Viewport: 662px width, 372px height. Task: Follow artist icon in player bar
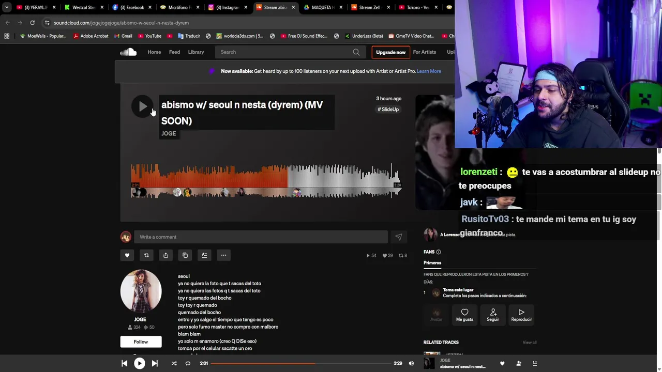pyautogui.click(x=519, y=363)
